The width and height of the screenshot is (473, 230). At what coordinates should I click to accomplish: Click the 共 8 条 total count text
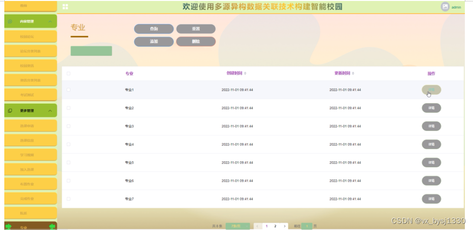217,226
